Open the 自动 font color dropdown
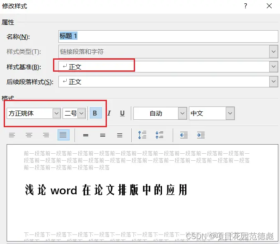Viewport: 280px width, 244px height. 182,113
